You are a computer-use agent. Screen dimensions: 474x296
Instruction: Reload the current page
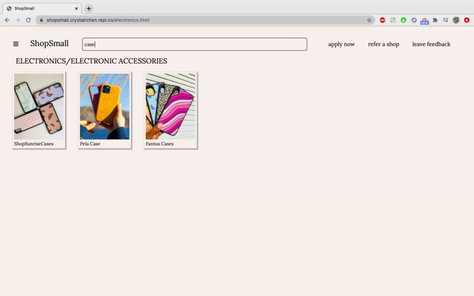coord(28,20)
